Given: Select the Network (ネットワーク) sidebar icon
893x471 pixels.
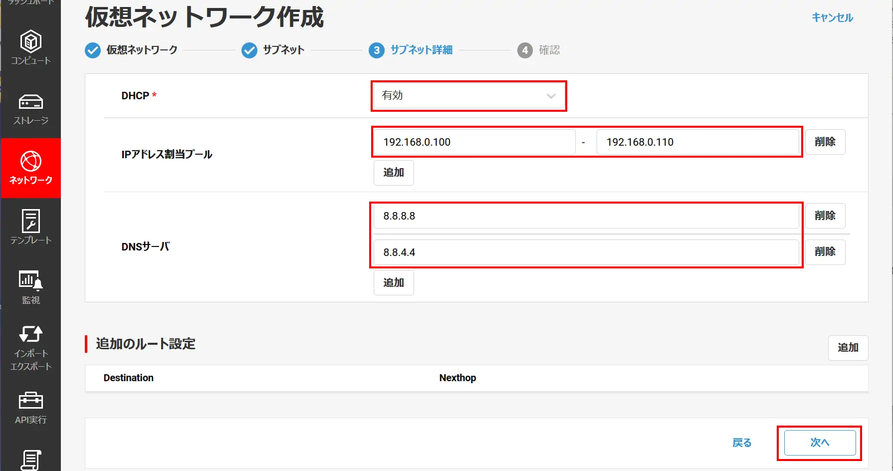Looking at the screenshot, I should (x=31, y=168).
